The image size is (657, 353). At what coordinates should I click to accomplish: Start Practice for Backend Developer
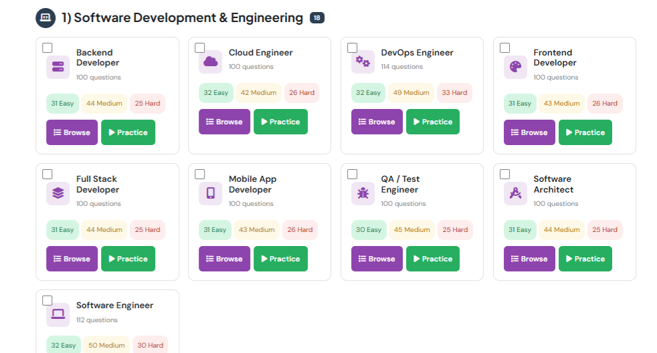point(128,132)
